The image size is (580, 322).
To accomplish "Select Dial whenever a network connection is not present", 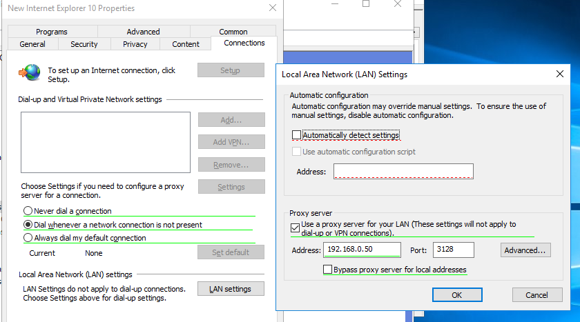I will coord(28,225).
